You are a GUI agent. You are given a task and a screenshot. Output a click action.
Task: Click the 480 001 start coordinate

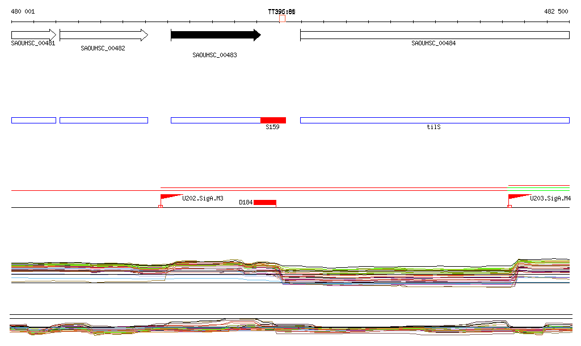pyautogui.click(x=23, y=11)
